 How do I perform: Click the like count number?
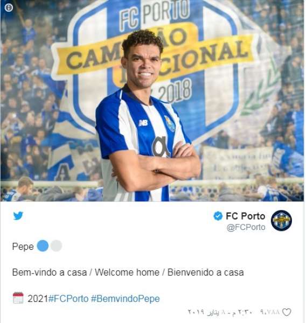pos(270,312)
